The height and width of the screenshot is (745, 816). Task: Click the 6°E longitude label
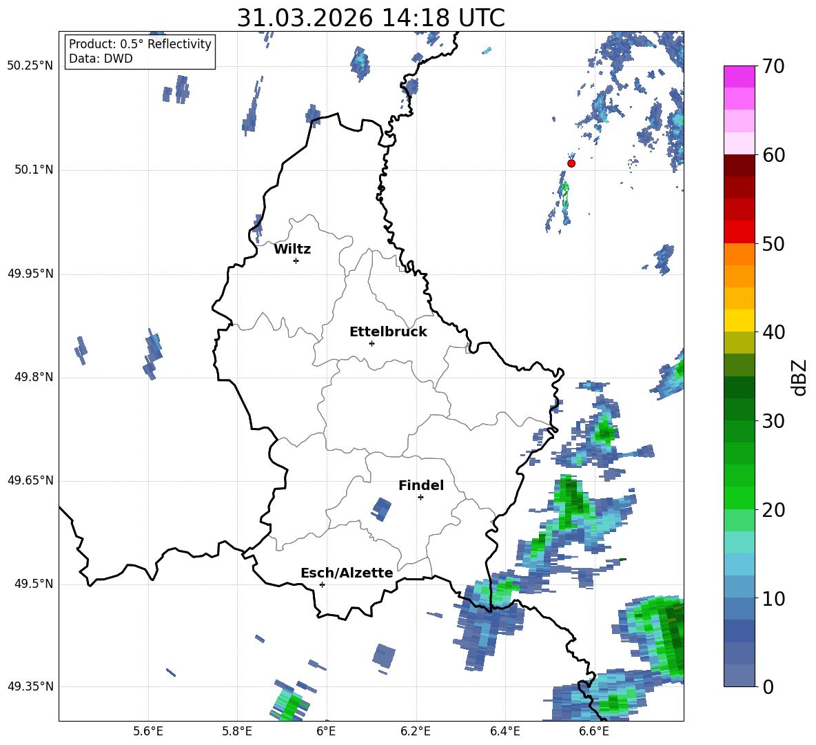click(x=326, y=731)
